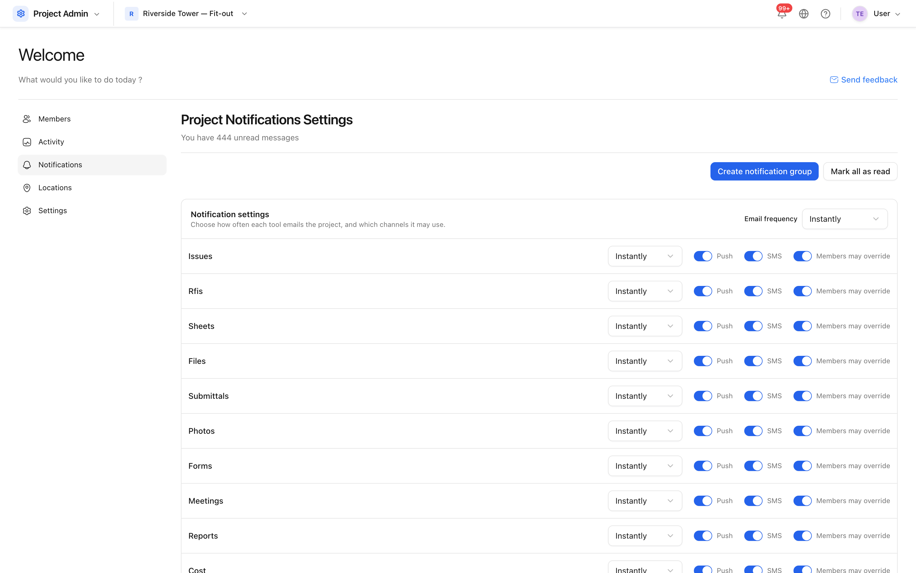Toggle Push for Submittals

702,396
